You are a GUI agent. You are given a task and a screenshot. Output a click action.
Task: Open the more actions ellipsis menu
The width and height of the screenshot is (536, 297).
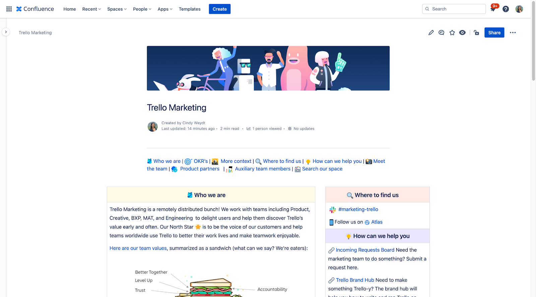513,32
